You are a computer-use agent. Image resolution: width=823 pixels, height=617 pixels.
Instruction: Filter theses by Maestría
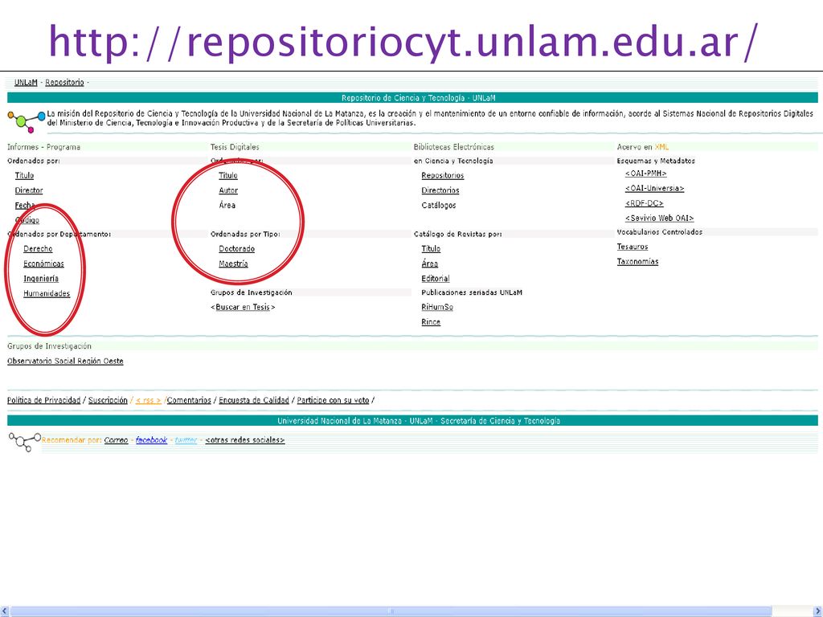[x=234, y=264]
